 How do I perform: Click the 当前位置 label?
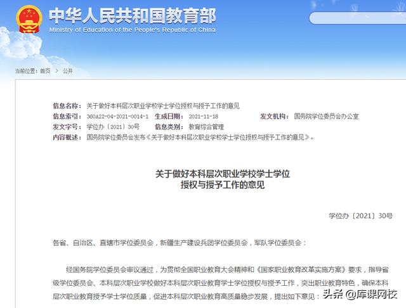click(26, 71)
